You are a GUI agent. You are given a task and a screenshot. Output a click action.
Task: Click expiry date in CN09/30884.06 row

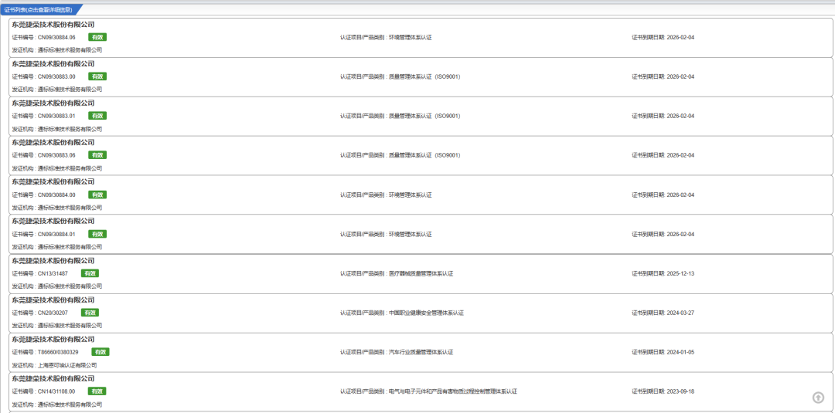coord(680,38)
